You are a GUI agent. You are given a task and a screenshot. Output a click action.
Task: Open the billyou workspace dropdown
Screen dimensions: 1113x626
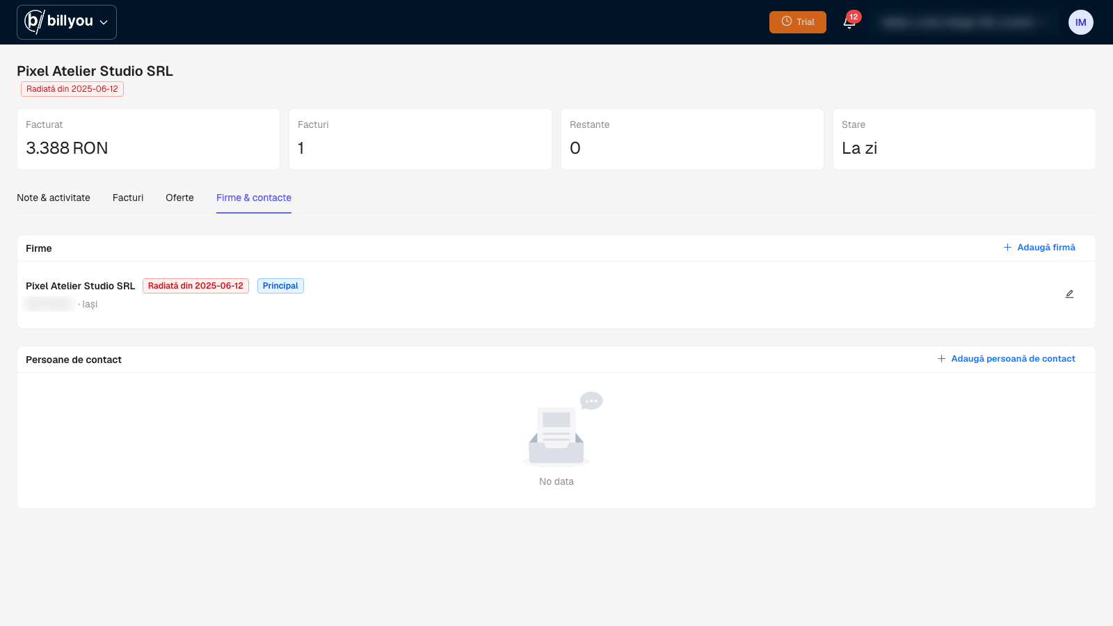point(67,22)
